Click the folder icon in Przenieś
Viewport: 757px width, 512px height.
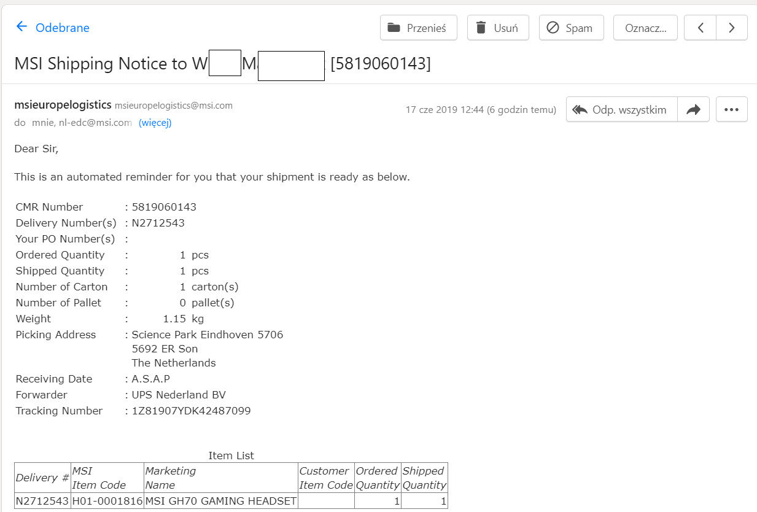click(x=395, y=28)
